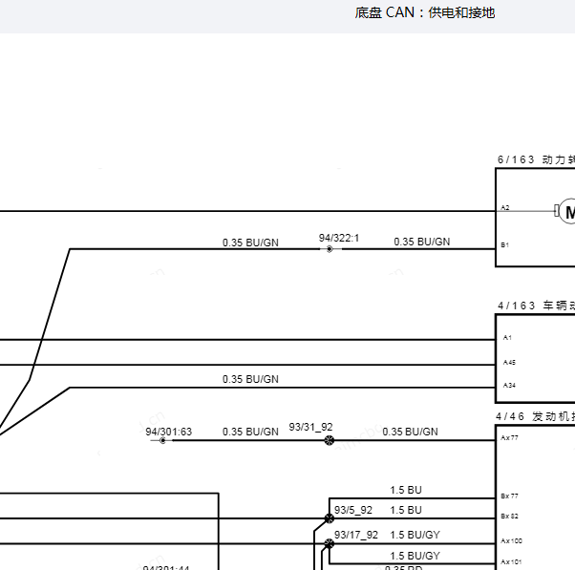Click pin Bx82 on module 4/46
575x570 pixels.
point(509,517)
